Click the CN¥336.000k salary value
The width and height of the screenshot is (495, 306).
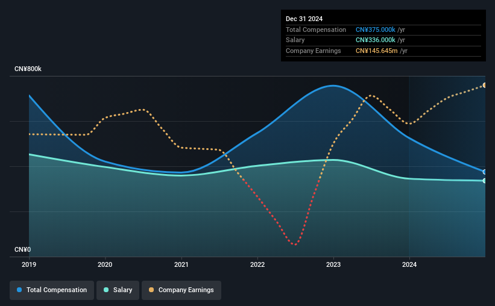point(376,40)
